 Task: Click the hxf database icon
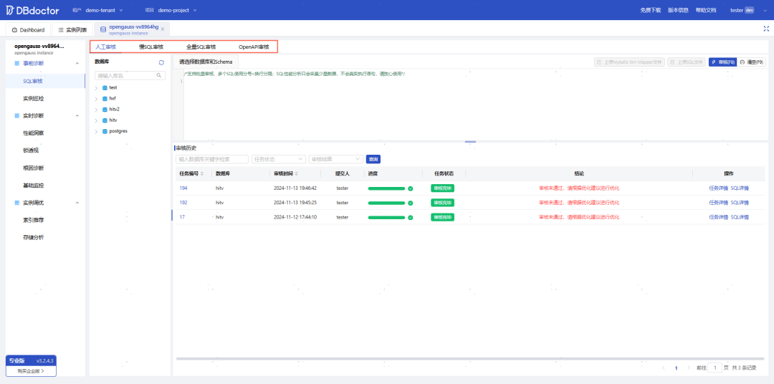(x=105, y=98)
